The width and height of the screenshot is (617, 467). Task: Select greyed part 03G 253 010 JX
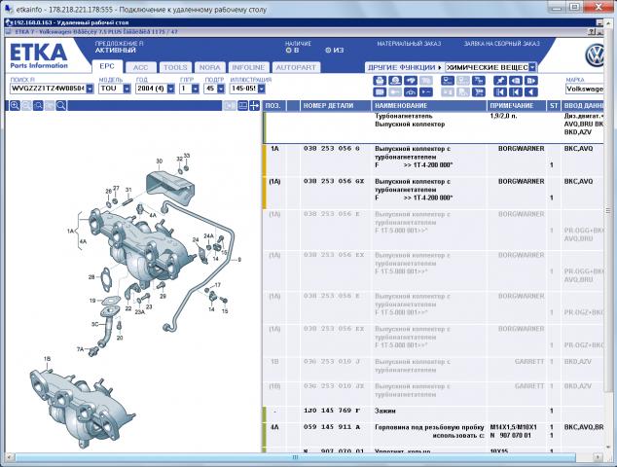(x=334, y=386)
